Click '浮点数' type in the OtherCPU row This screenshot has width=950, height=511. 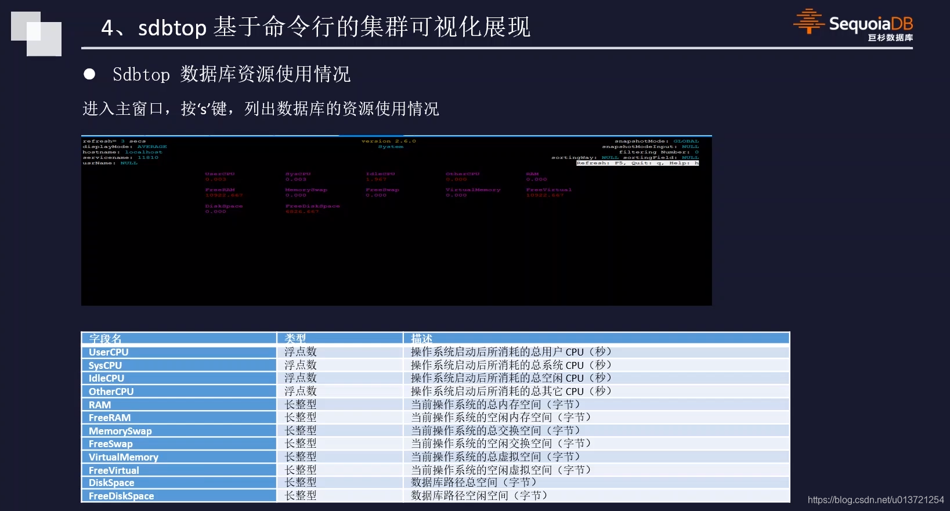coord(301,391)
